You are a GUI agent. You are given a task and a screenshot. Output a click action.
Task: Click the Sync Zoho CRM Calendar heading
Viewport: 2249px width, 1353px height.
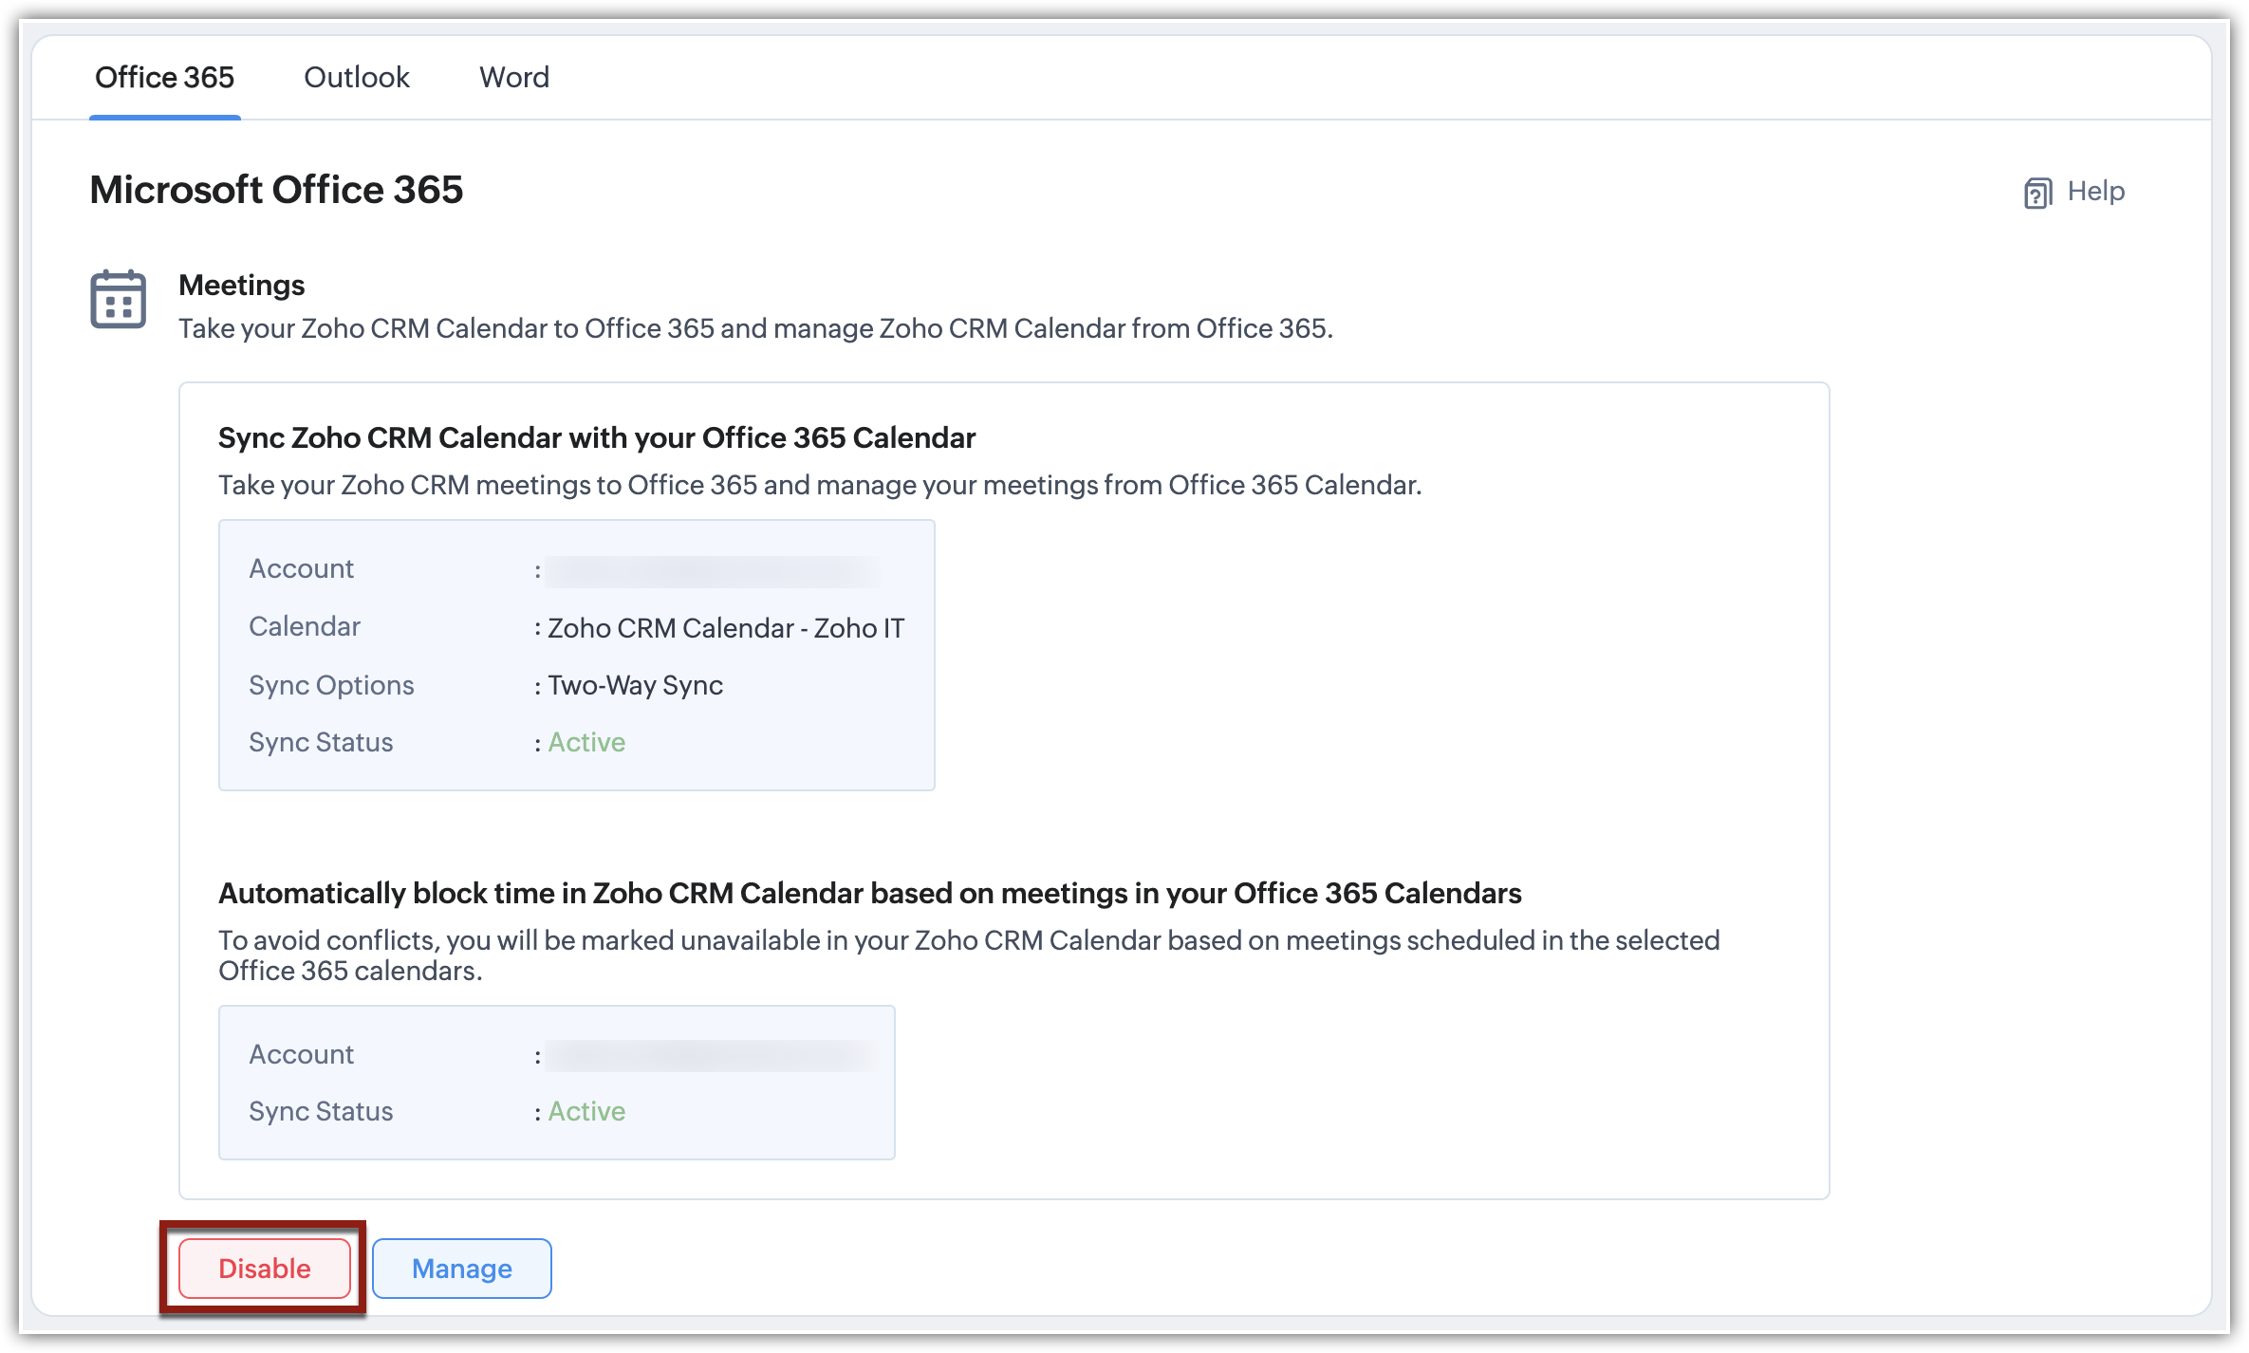tap(596, 437)
